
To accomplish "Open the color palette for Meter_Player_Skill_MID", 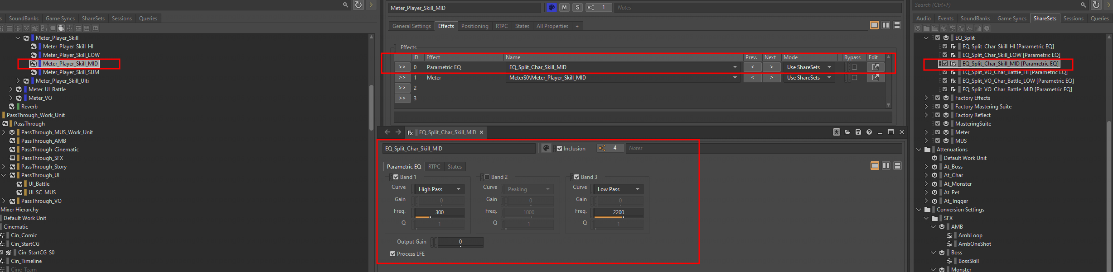I will (552, 7).
